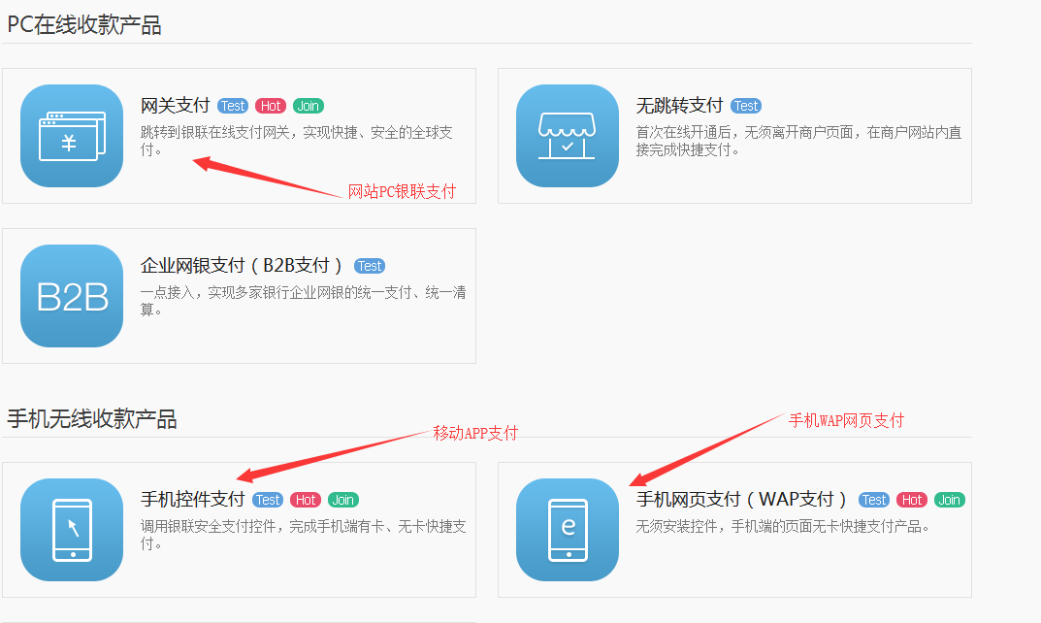Open the 网关支付 title link
Image resolution: width=1041 pixels, height=623 pixels.
tap(176, 106)
